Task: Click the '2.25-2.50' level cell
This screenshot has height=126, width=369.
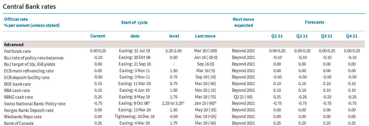Action: [174, 51]
